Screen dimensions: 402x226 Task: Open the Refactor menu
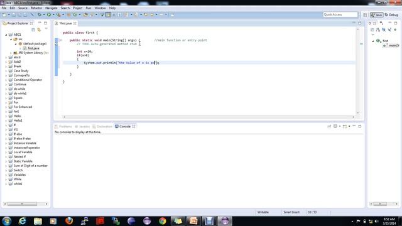(36, 8)
